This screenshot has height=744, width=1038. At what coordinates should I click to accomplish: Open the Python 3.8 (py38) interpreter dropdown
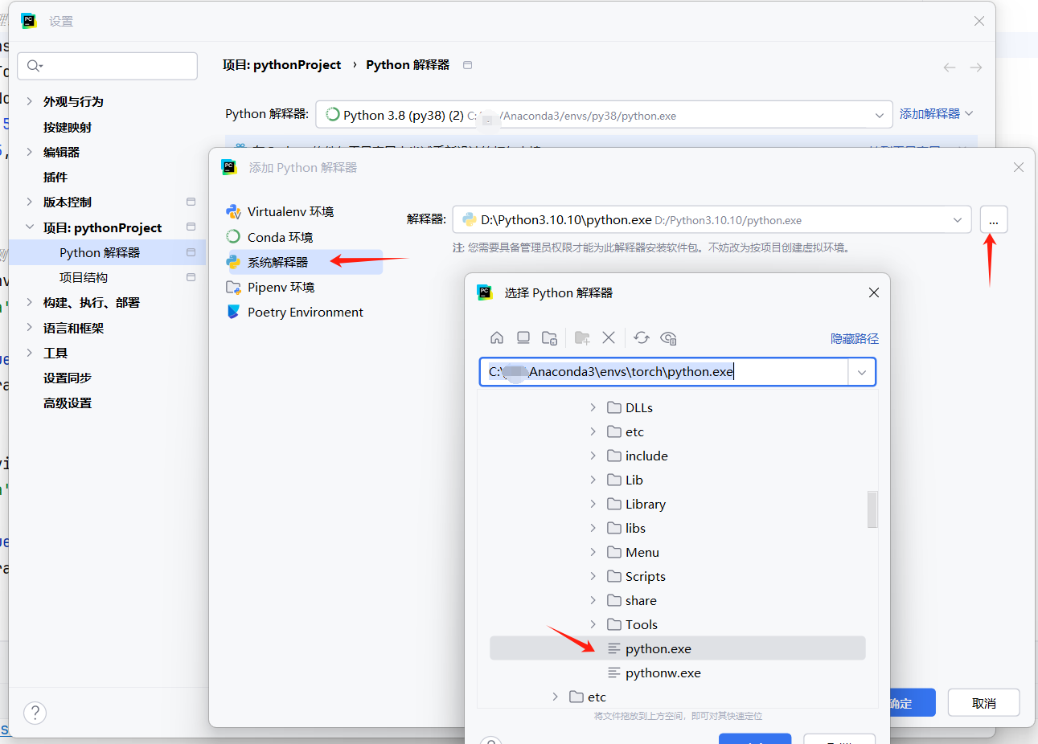click(880, 116)
